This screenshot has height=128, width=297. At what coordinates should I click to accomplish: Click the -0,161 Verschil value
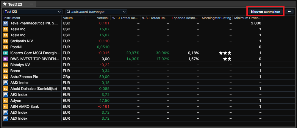pos(104,107)
